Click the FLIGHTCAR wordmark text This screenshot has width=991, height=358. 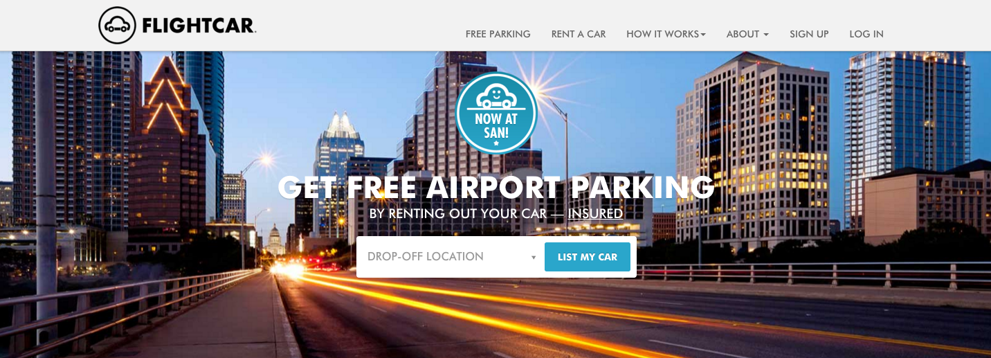pyautogui.click(x=199, y=27)
